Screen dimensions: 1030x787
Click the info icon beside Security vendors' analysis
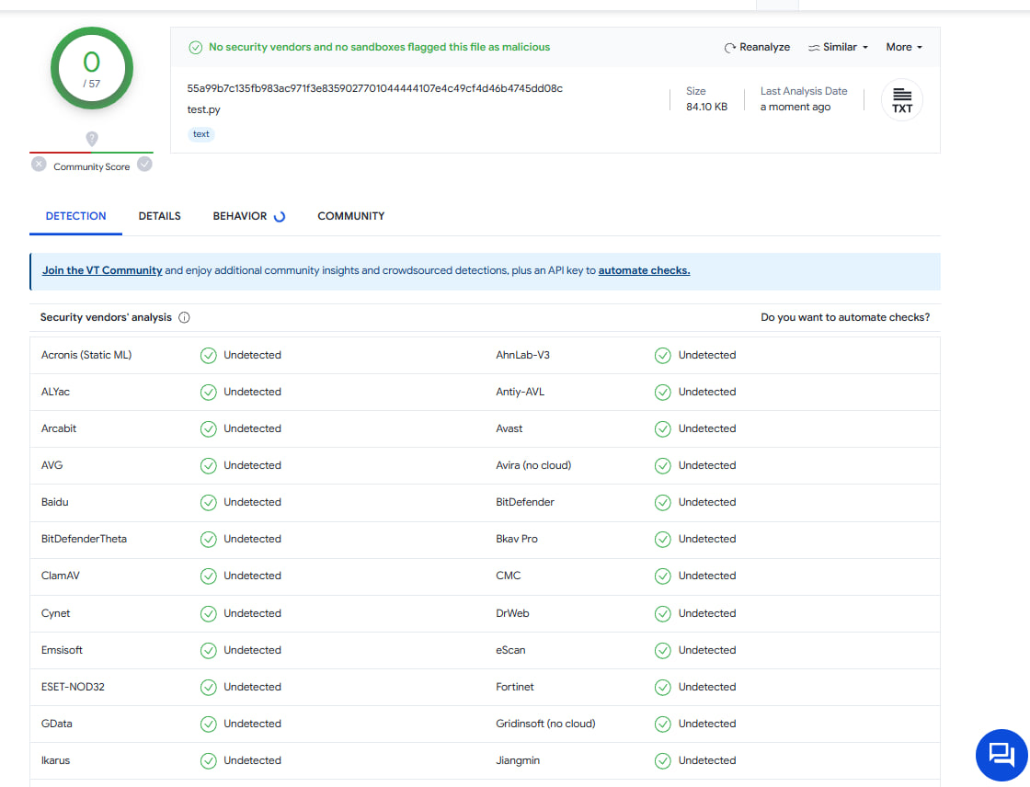coord(185,318)
